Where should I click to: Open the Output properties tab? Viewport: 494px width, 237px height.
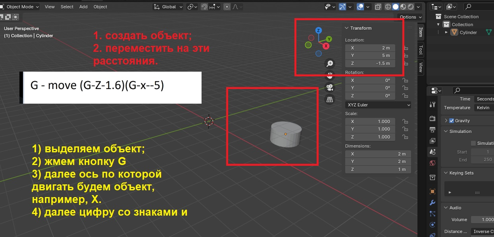pos(432,130)
